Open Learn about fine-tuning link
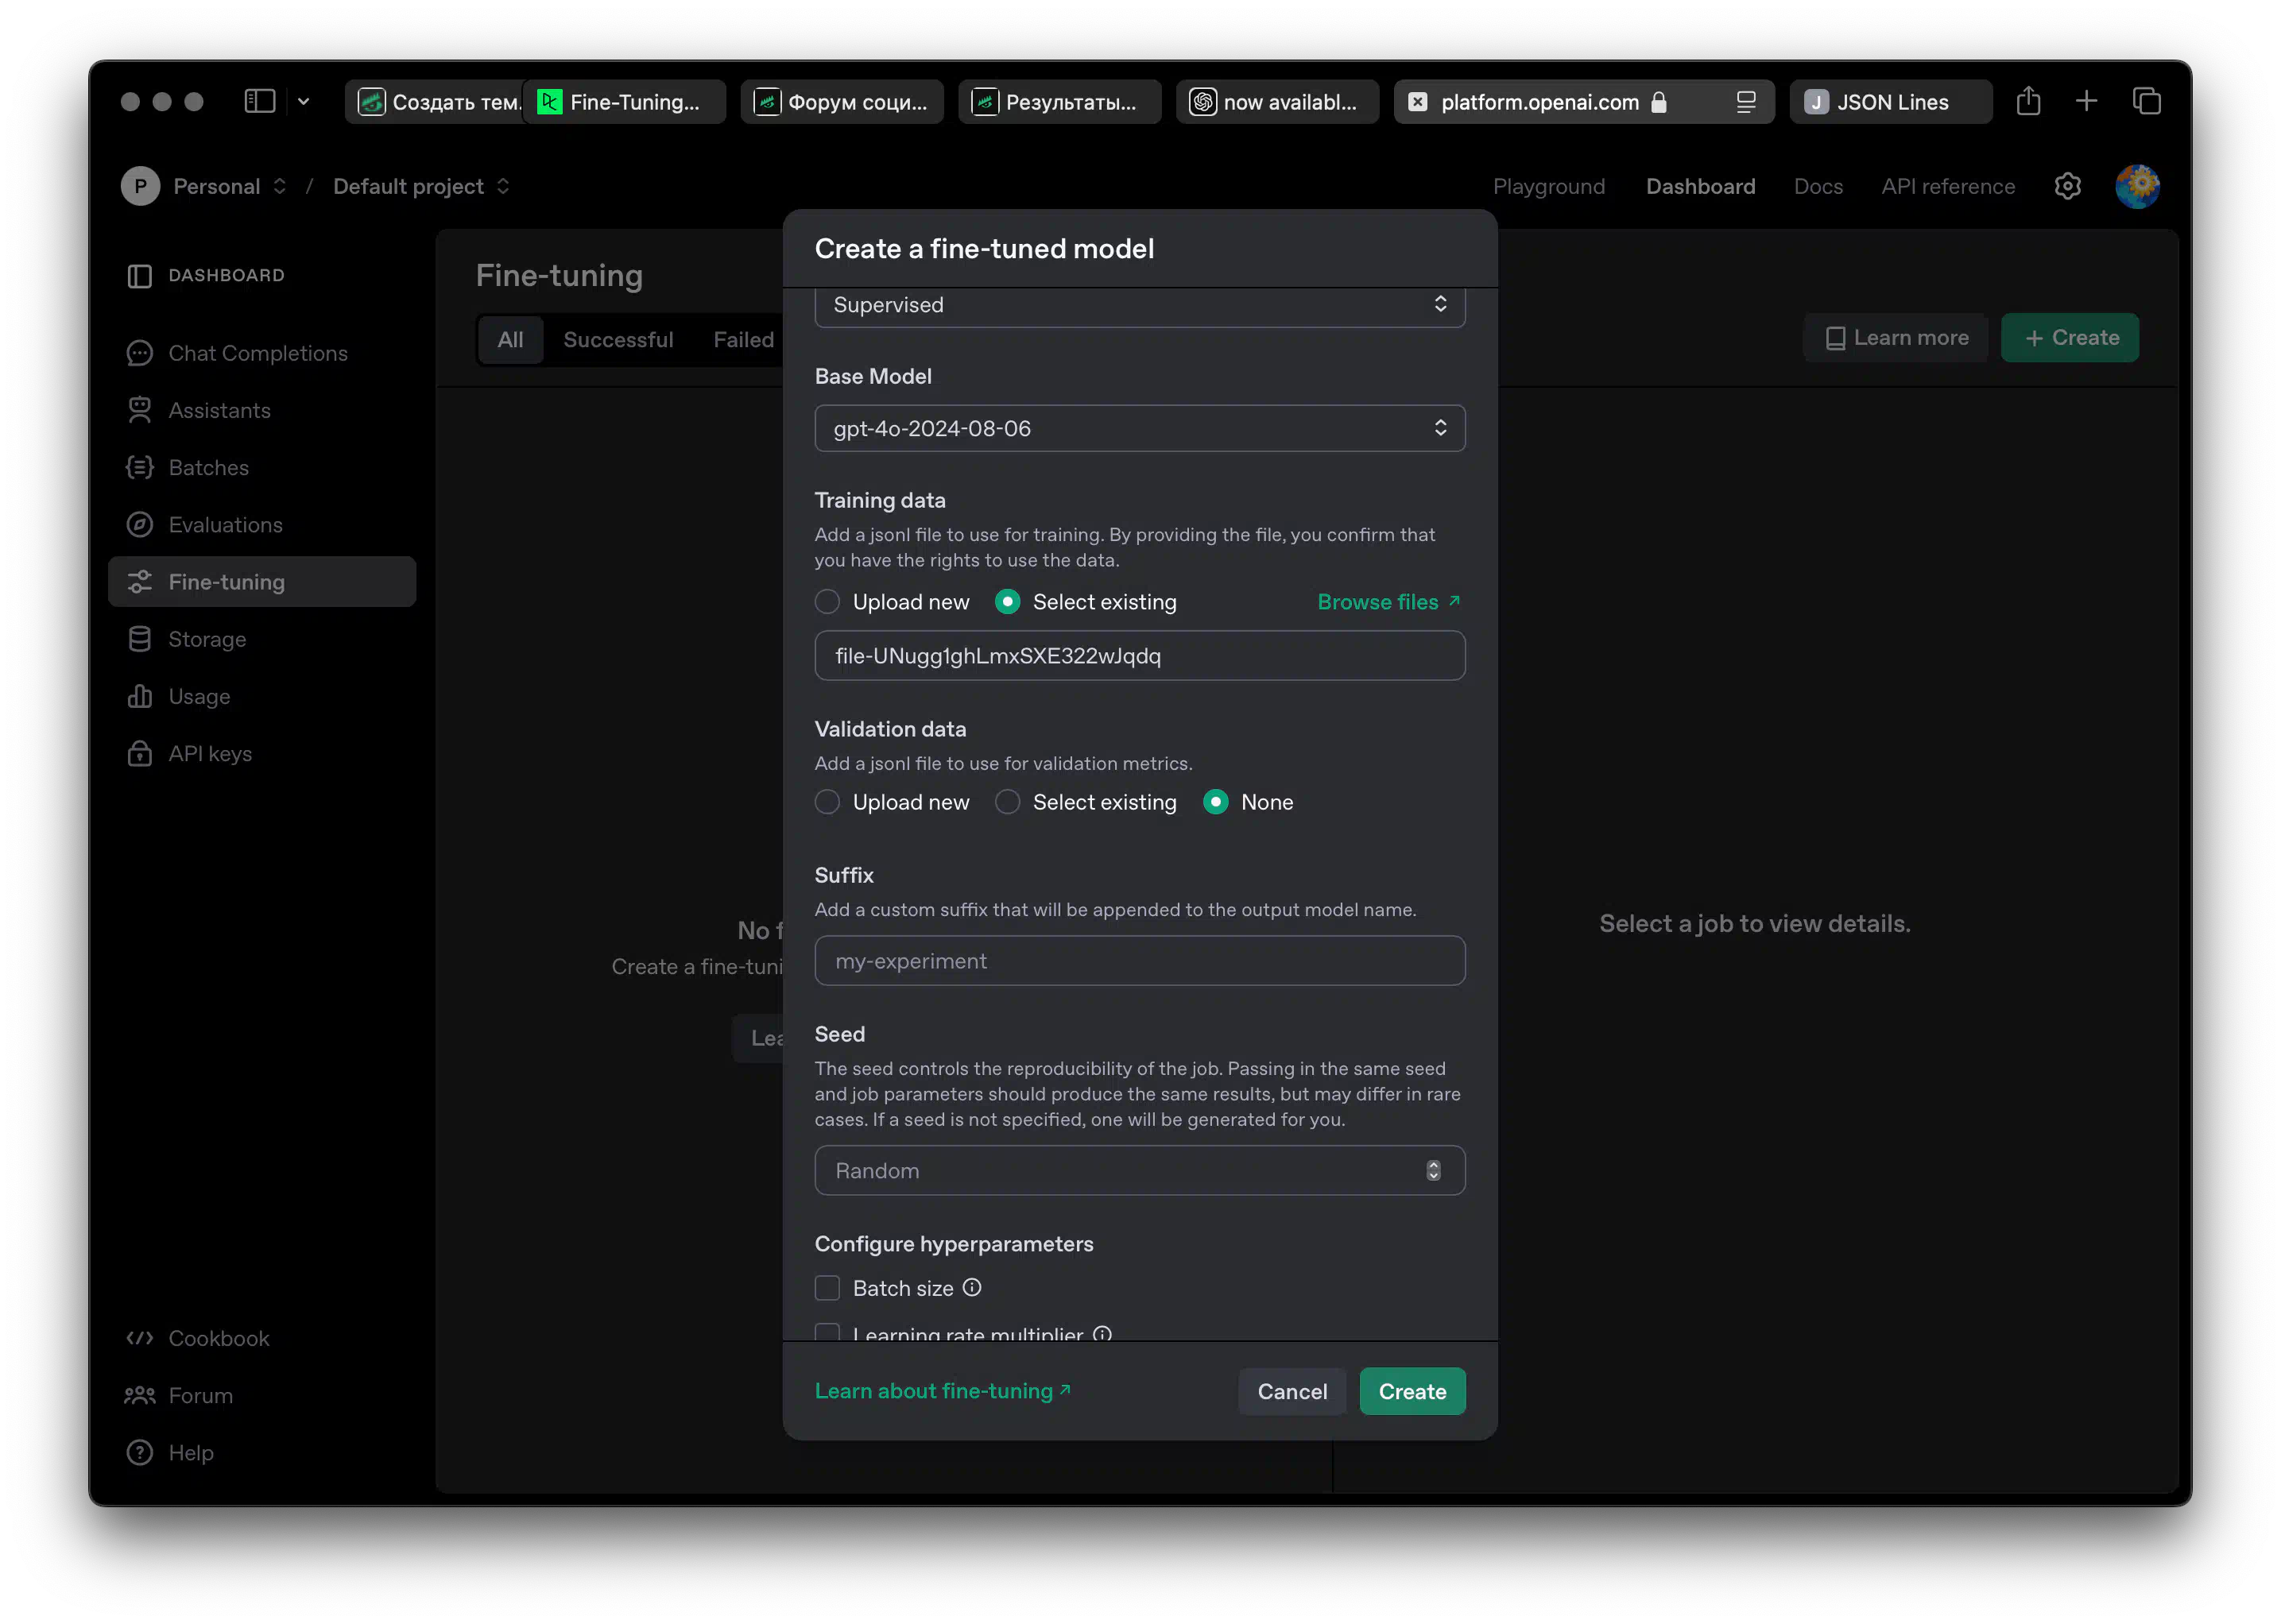 pyautogui.click(x=943, y=1391)
